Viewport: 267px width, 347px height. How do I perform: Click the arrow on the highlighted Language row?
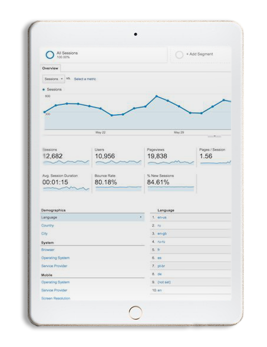(141, 217)
